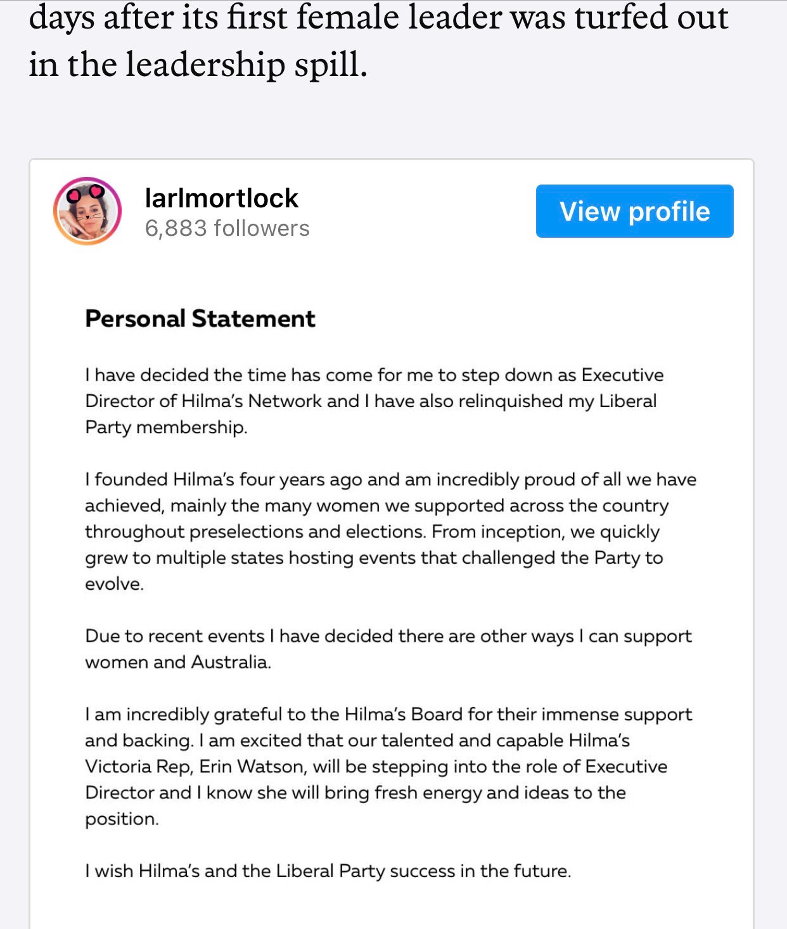
Task: Click the text 'women and Australia.'
Action: [177, 662]
